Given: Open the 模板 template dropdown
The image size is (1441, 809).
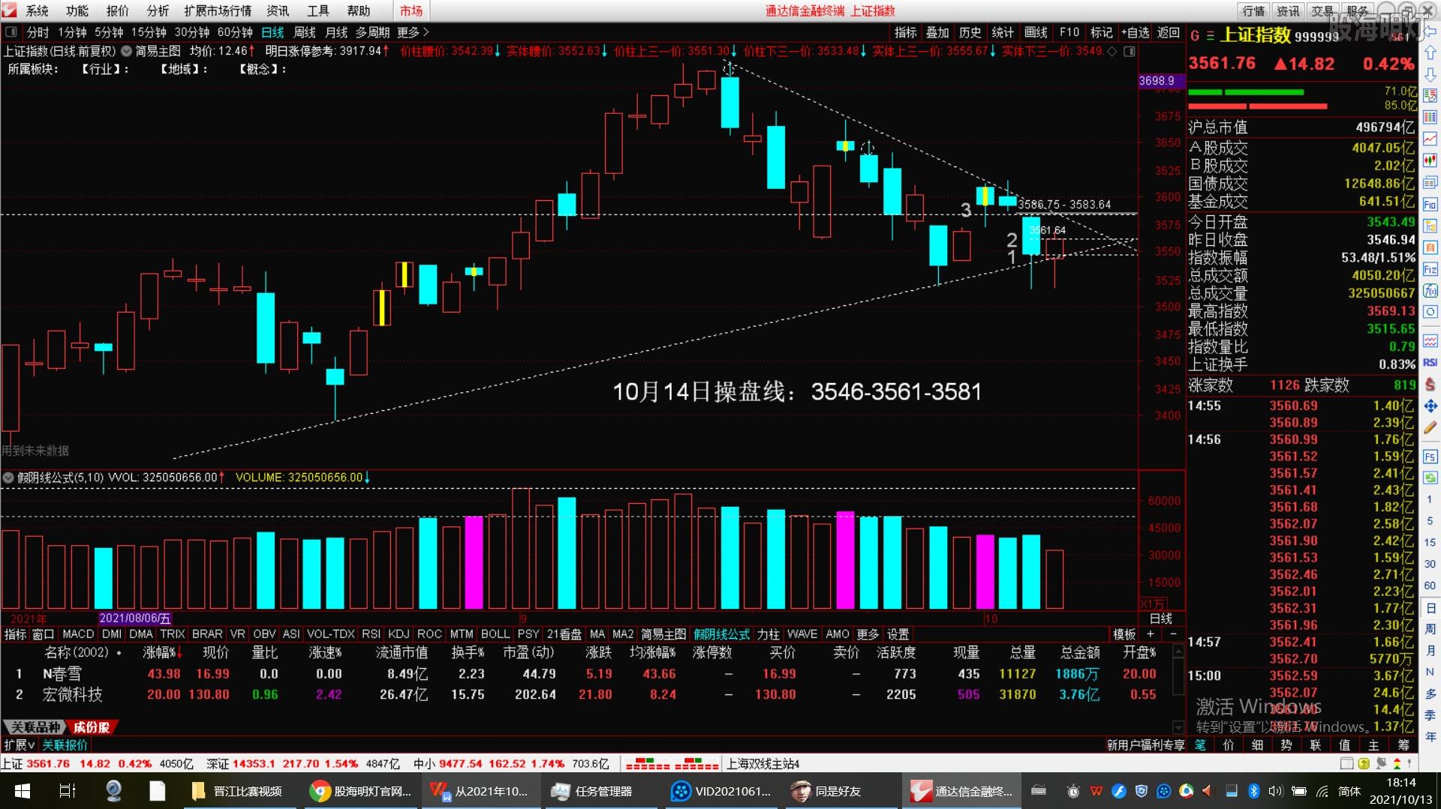Looking at the screenshot, I should point(1124,634).
